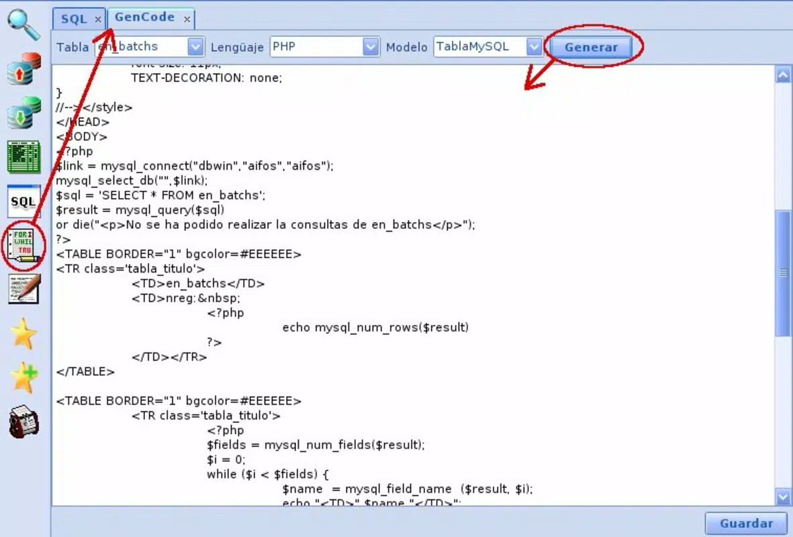The image size is (793, 537).
Task: Click the '<TD>en_batchs</TD>' line
Action: pyautogui.click(x=197, y=283)
